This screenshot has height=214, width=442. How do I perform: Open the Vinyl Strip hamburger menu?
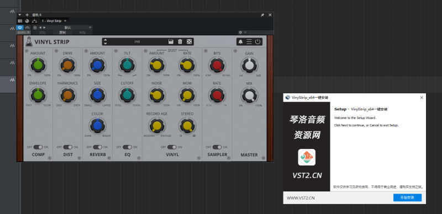(x=249, y=42)
